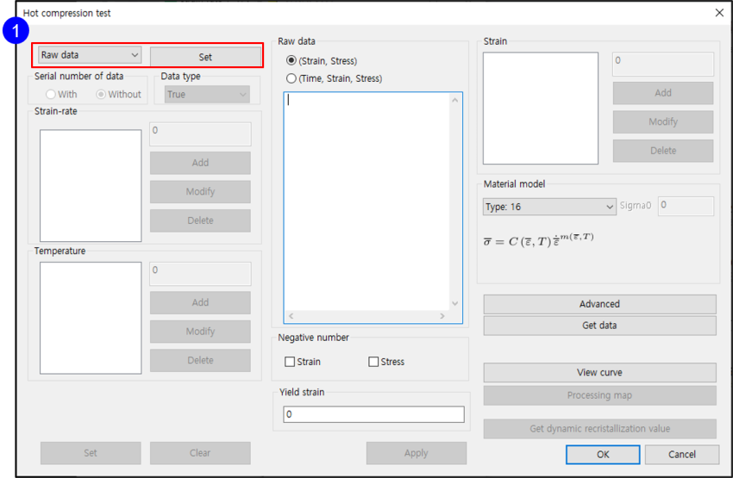Click Modify in the Temperature group

(x=200, y=332)
